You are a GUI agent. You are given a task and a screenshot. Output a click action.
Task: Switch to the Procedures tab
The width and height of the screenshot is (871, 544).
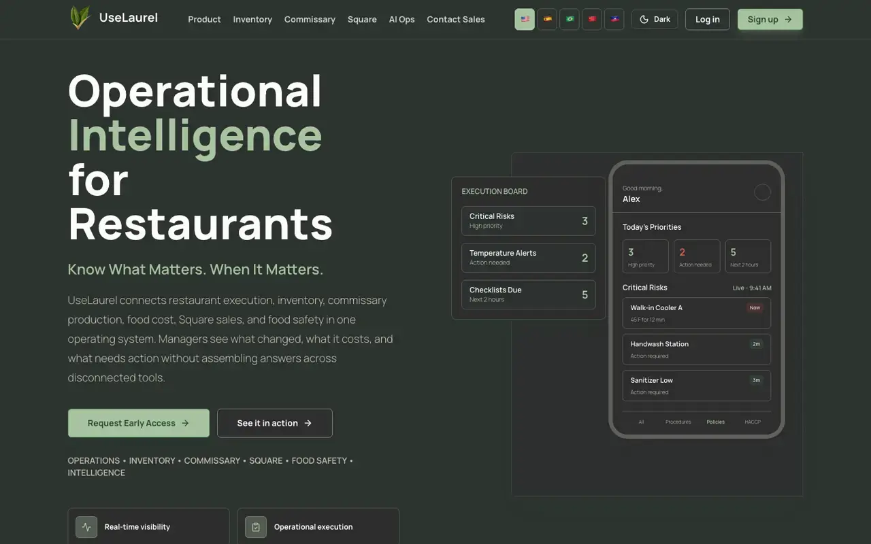point(678,422)
